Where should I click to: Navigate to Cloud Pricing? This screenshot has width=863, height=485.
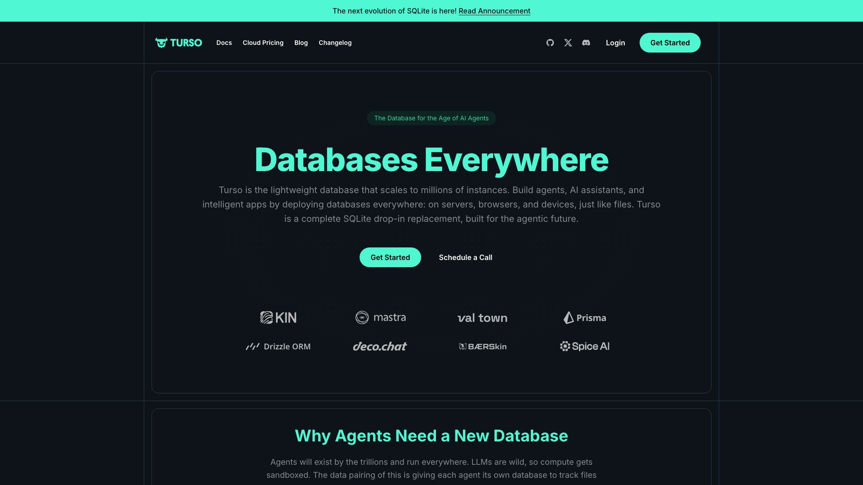pyautogui.click(x=263, y=43)
